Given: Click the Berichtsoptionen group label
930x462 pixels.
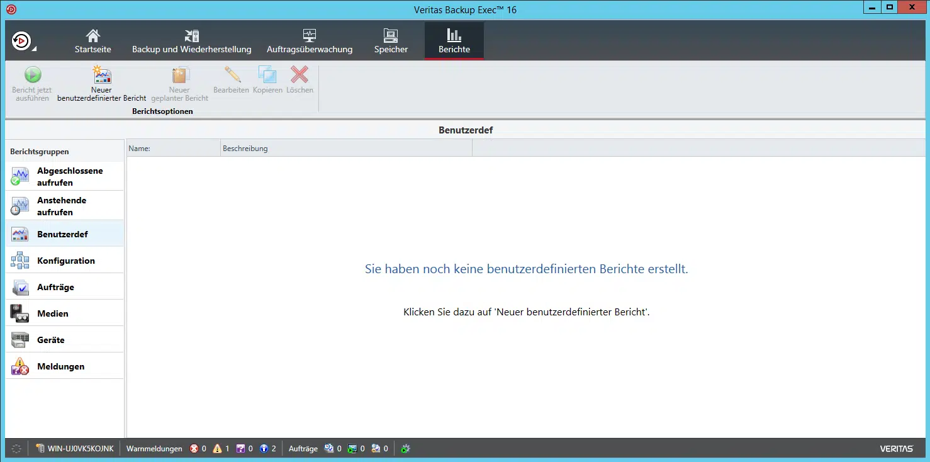Looking at the screenshot, I should coord(162,111).
